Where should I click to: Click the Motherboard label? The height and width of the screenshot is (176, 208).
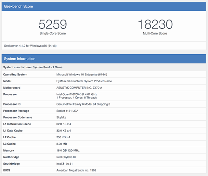coord(12,88)
